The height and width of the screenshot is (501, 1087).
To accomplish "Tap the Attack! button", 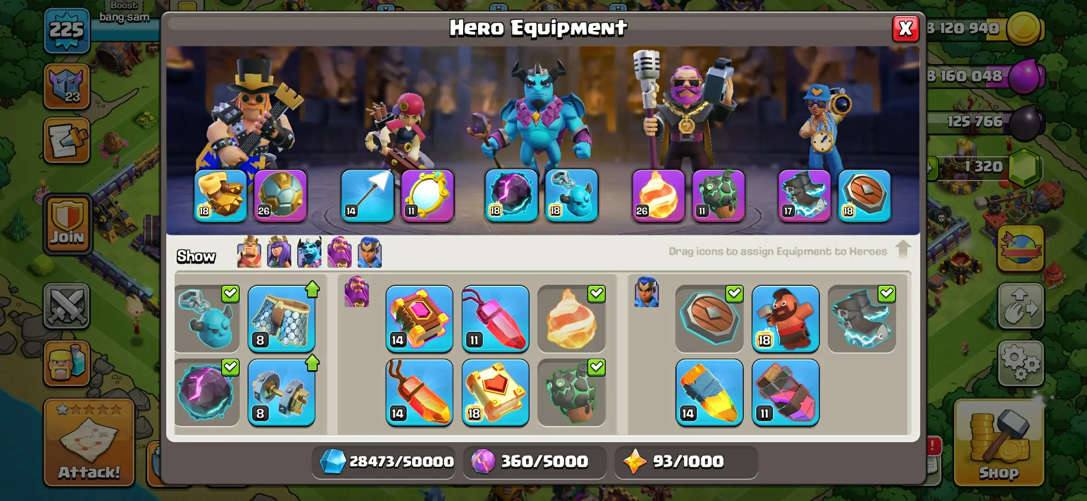I will pos(89,442).
